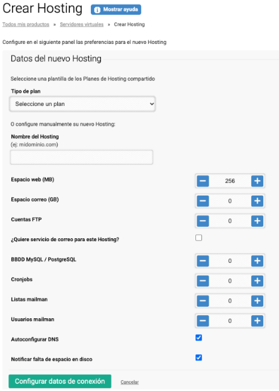Uncheck Autoconfigurar DNS

point(198,337)
